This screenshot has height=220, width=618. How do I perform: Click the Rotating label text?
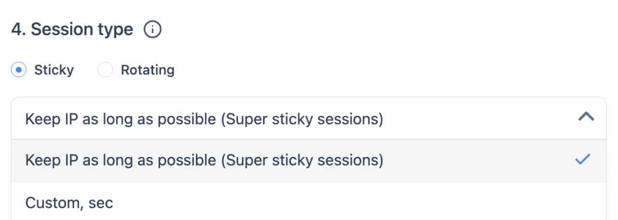point(147,70)
